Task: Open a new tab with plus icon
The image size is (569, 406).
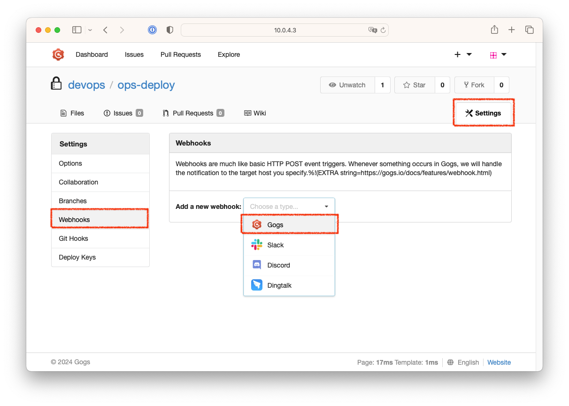Action: tap(512, 30)
